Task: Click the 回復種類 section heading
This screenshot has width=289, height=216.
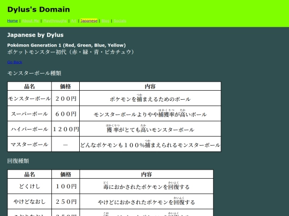Action: point(18,161)
